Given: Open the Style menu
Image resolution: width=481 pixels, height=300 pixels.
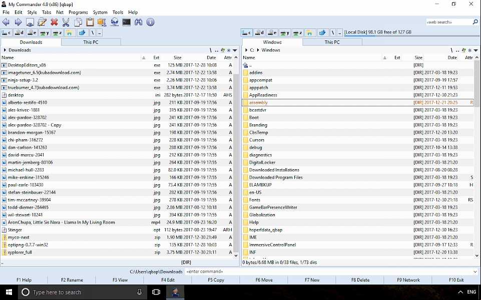Looking at the screenshot, I should [x=32, y=12].
